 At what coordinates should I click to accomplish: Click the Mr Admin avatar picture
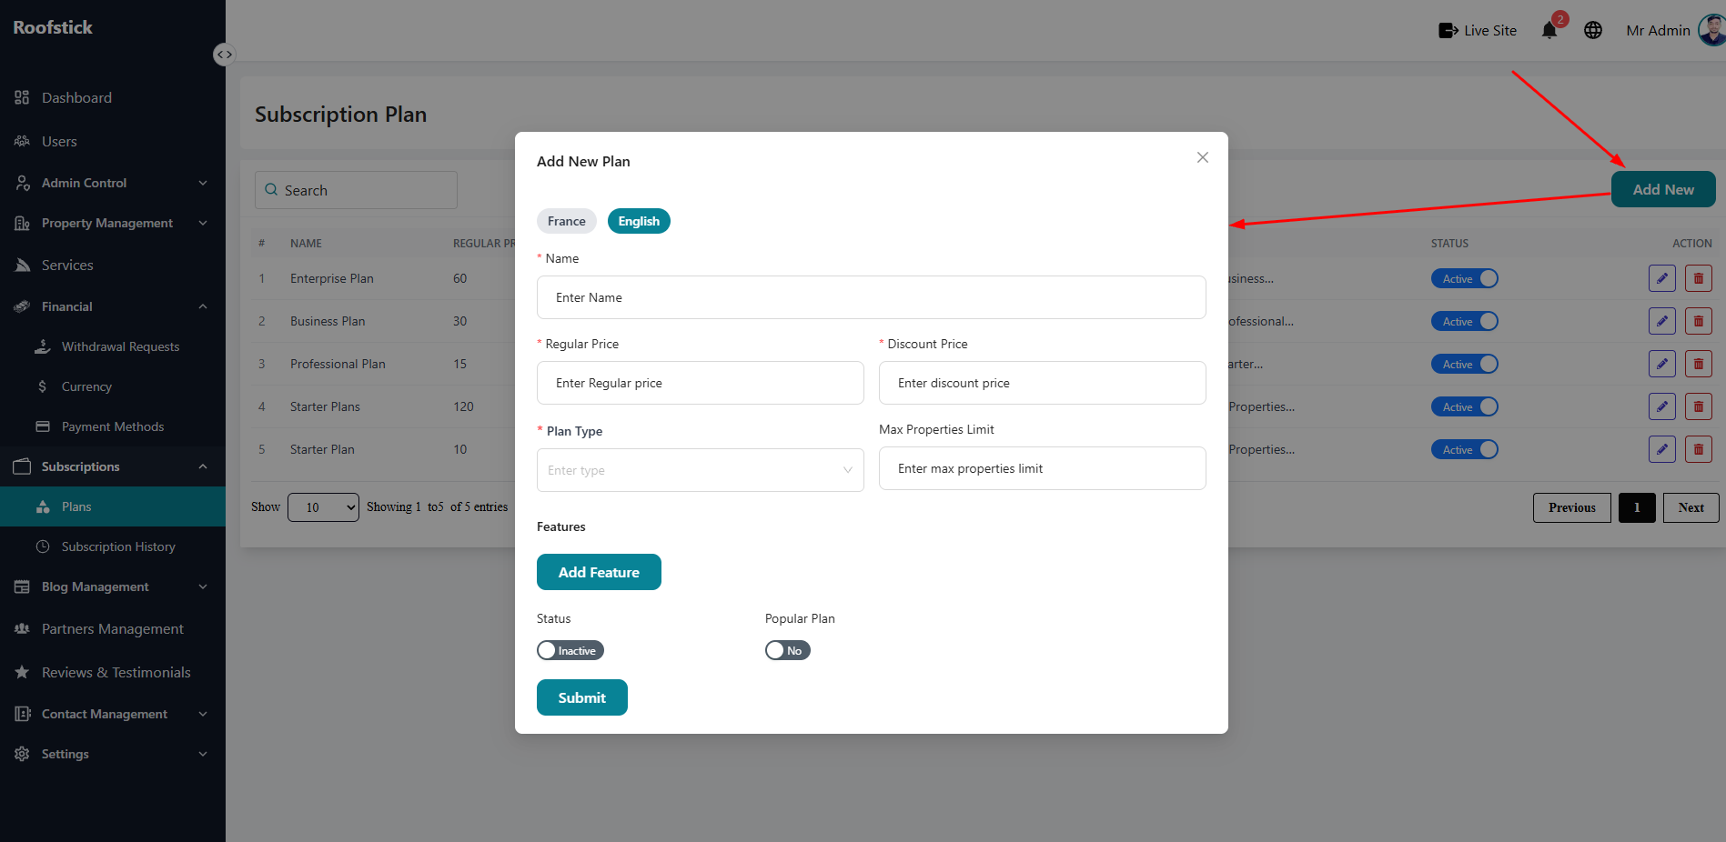[1713, 30]
